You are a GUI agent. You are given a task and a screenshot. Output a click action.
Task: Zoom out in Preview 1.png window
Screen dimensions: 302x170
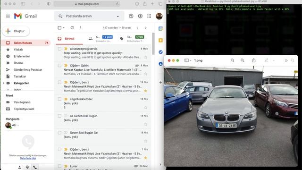(233, 60)
